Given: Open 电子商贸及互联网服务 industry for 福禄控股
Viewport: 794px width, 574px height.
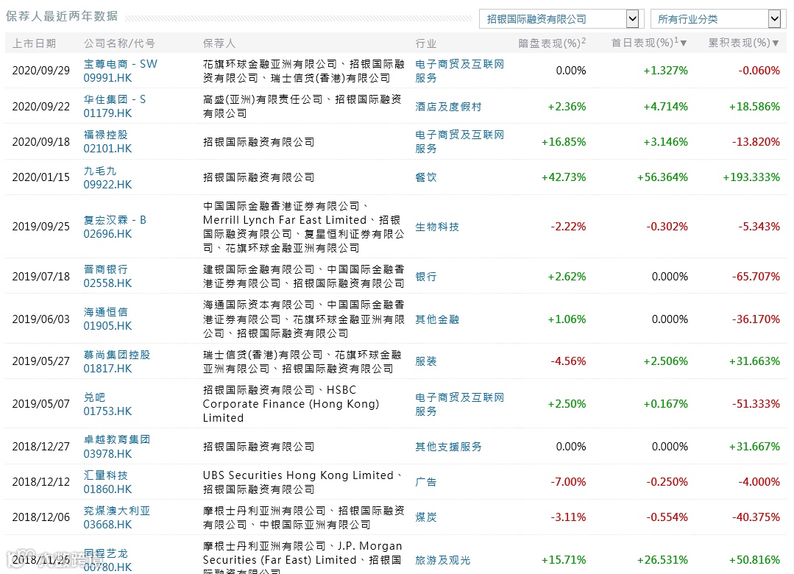Looking at the screenshot, I should click(x=460, y=142).
